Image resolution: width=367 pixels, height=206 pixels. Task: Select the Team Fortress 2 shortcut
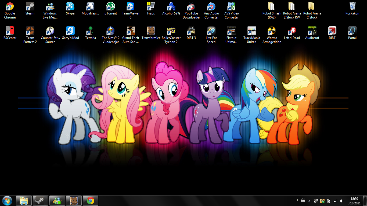pyautogui.click(x=30, y=35)
